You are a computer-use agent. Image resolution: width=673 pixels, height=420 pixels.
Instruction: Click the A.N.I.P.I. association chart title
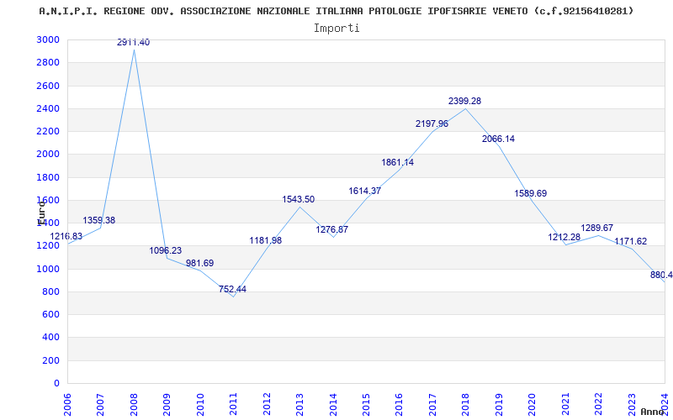(x=336, y=11)
